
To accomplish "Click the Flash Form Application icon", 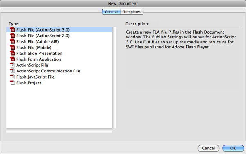I will point(12,59).
